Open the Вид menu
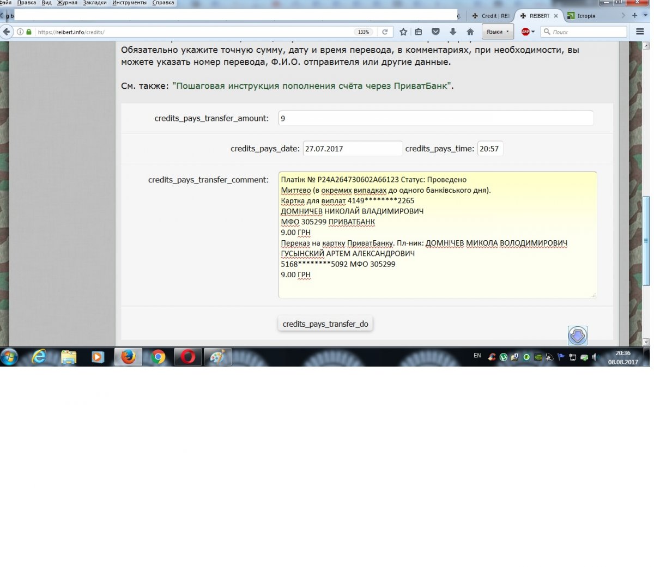This screenshot has height=567, width=654. pyautogui.click(x=47, y=3)
